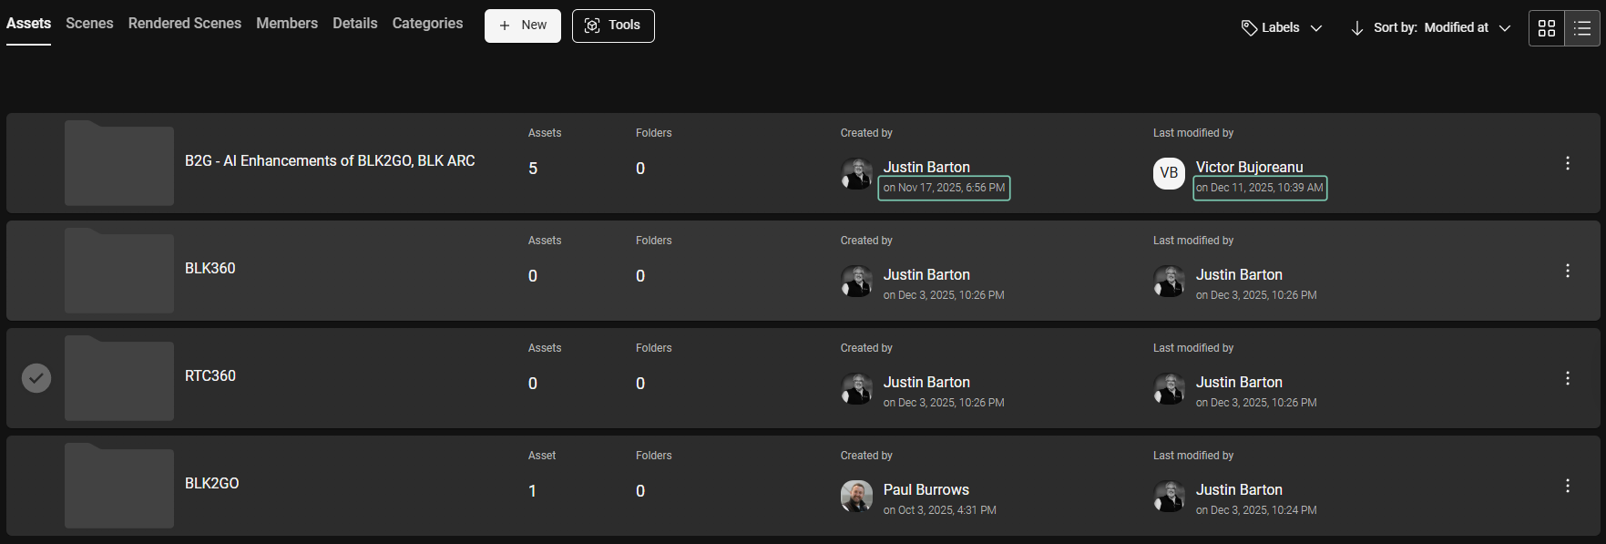Open B2G - AI Enhancements folder name
This screenshot has width=1606, height=544.
[x=330, y=161]
